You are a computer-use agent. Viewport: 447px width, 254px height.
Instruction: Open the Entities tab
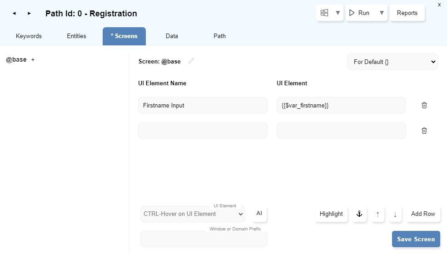[x=76, y=36]
